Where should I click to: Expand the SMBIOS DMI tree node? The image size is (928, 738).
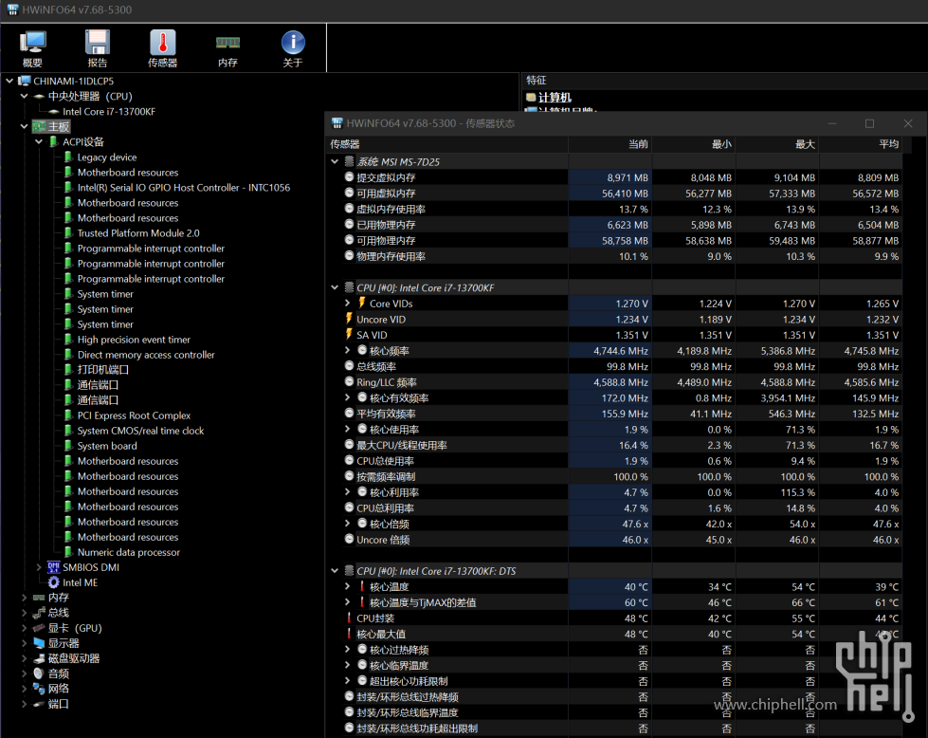click(x=39, y=567)
